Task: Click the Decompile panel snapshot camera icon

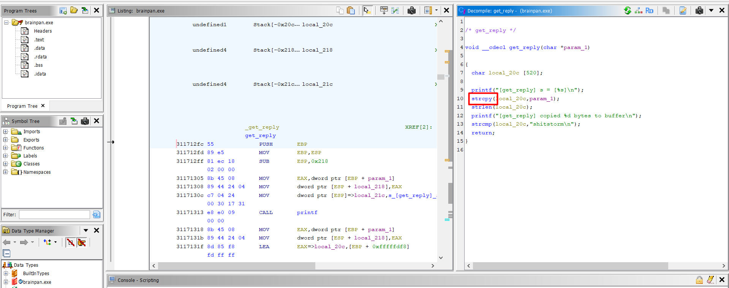Action: pos(699,11)
